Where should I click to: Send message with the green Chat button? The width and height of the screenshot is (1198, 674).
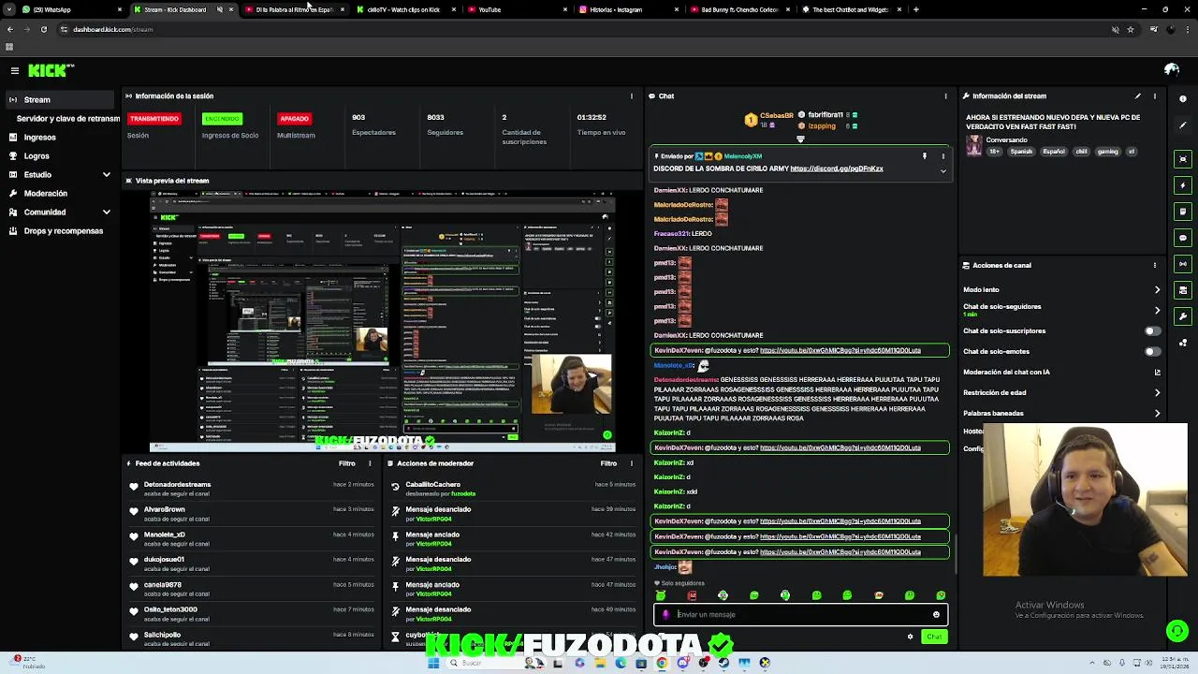pyautogui.click(x=934, y=637)
